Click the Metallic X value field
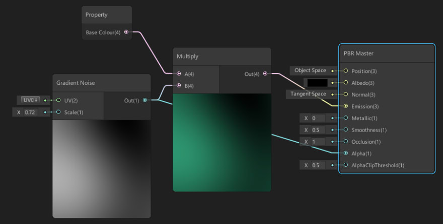Screen dimensions: 443x224 coord(318,118)
